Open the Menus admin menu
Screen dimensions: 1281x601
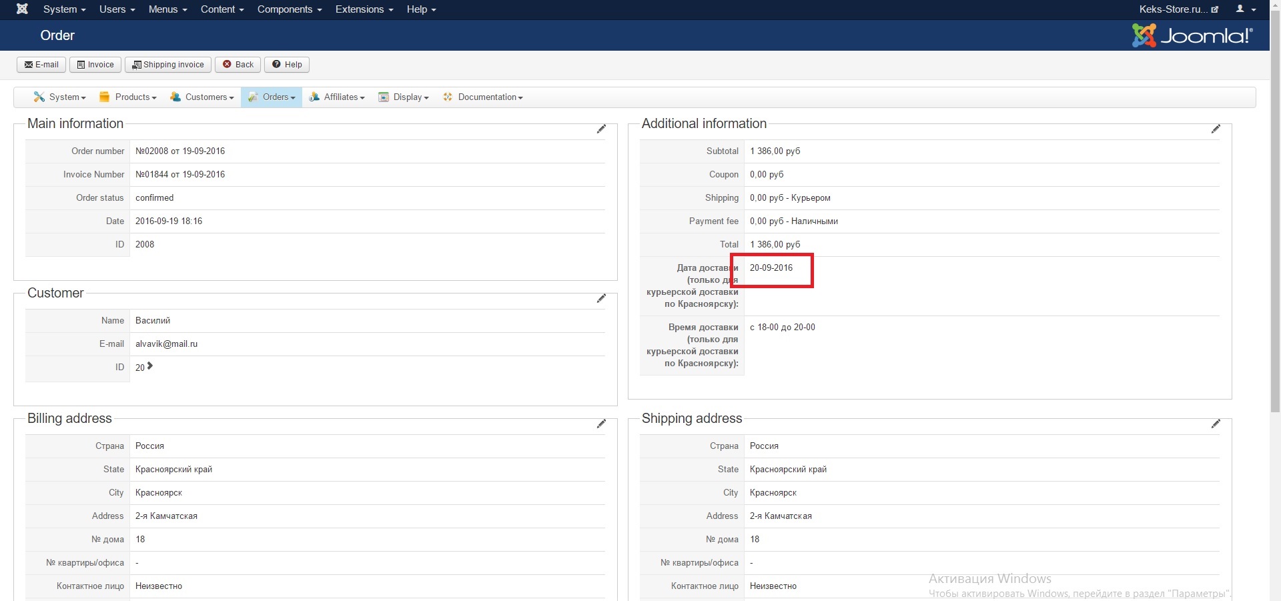[x=167, y=9]
